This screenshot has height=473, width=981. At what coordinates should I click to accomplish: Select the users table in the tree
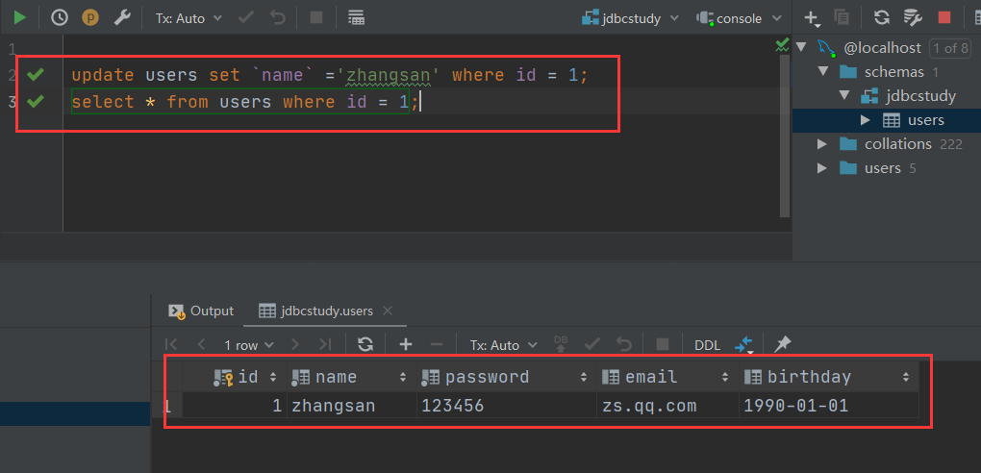click(926, 120)
